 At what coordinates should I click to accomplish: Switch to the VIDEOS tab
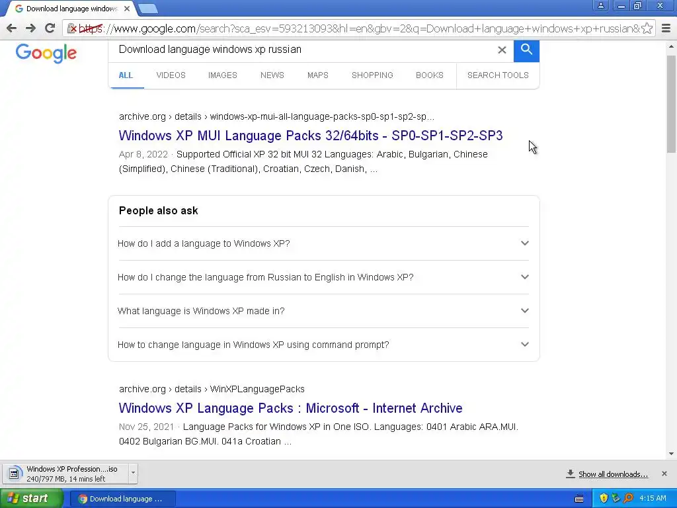171,75
